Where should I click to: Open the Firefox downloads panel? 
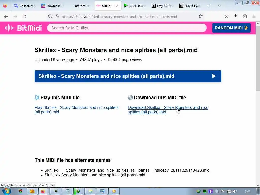coord(235,16)
